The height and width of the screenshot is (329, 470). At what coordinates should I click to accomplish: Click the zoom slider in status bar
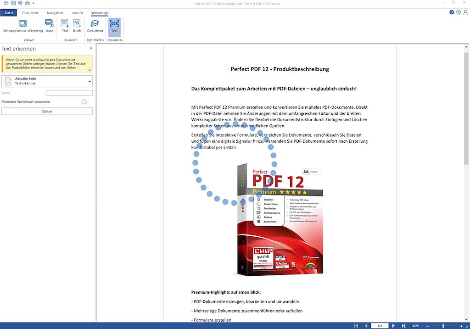click(443, 326)
